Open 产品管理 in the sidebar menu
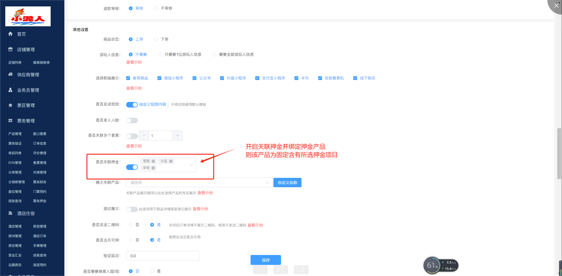The image size is (562, 276). tap(15, 134)
